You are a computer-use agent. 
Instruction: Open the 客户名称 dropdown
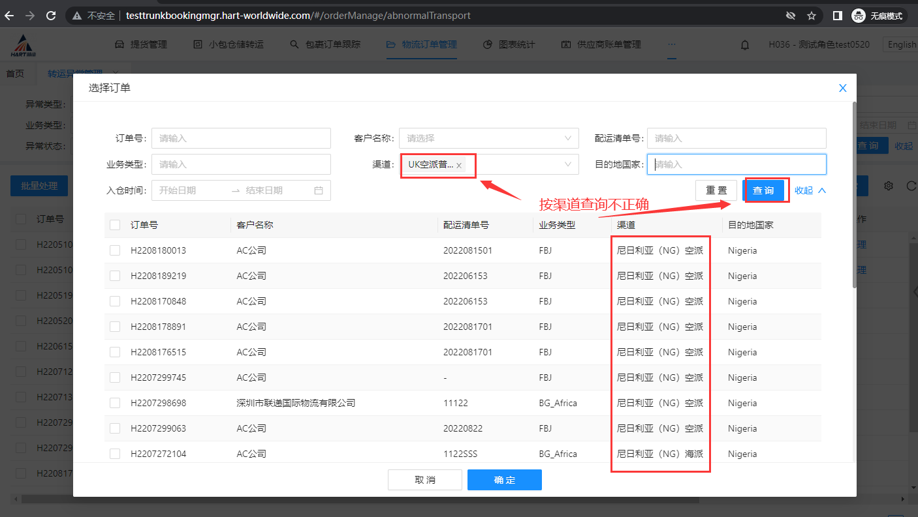click(x=488, y=138)
